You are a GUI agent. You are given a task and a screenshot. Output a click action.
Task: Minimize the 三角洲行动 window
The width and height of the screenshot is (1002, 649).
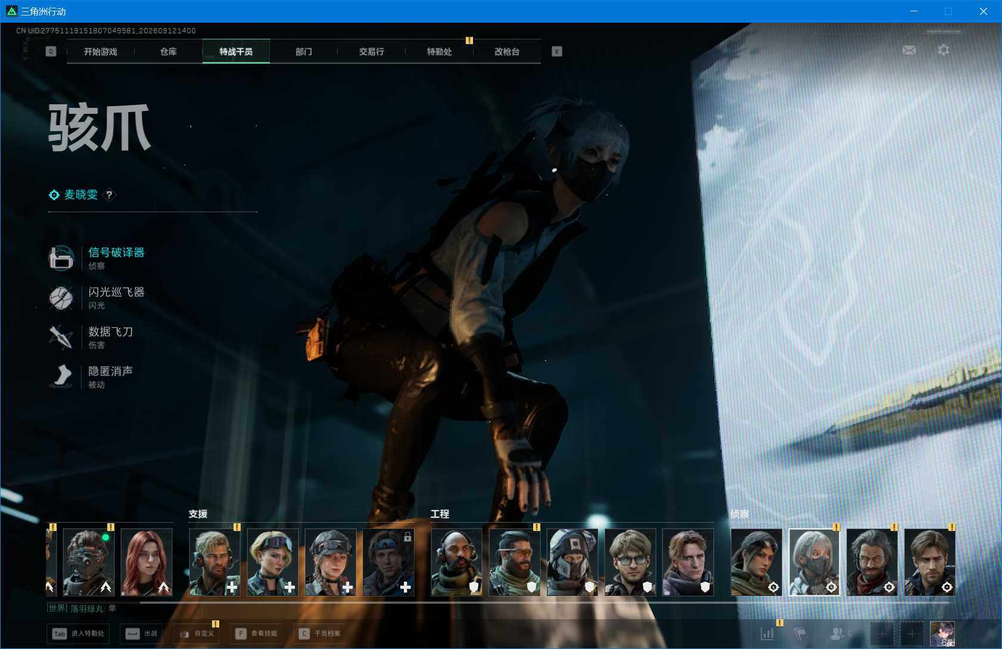pyautogui.click(x=914, y=11)
